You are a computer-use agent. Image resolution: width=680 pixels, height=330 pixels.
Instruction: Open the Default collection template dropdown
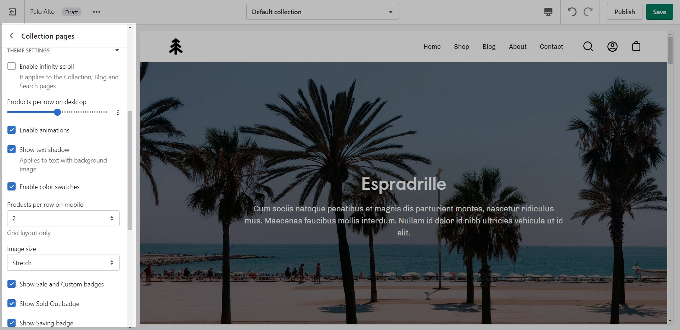(322, 12)
